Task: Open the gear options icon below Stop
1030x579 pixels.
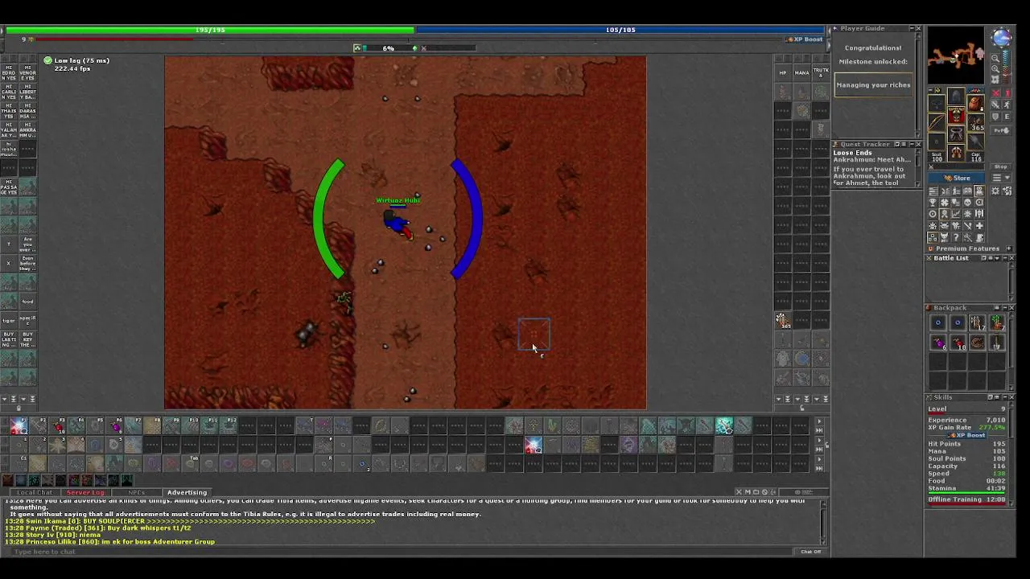Action: [x=995, y=191]
